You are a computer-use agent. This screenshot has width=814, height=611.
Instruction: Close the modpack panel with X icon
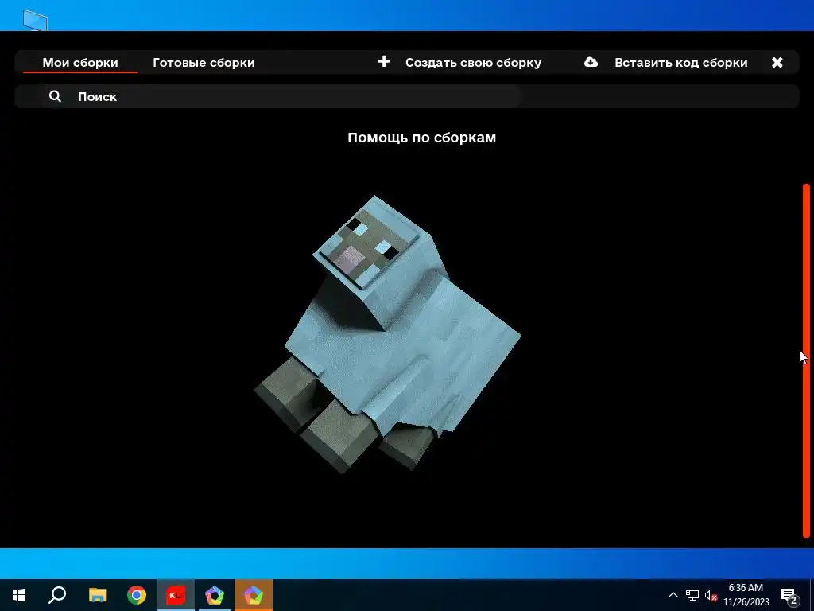click(x=777, y=63)
